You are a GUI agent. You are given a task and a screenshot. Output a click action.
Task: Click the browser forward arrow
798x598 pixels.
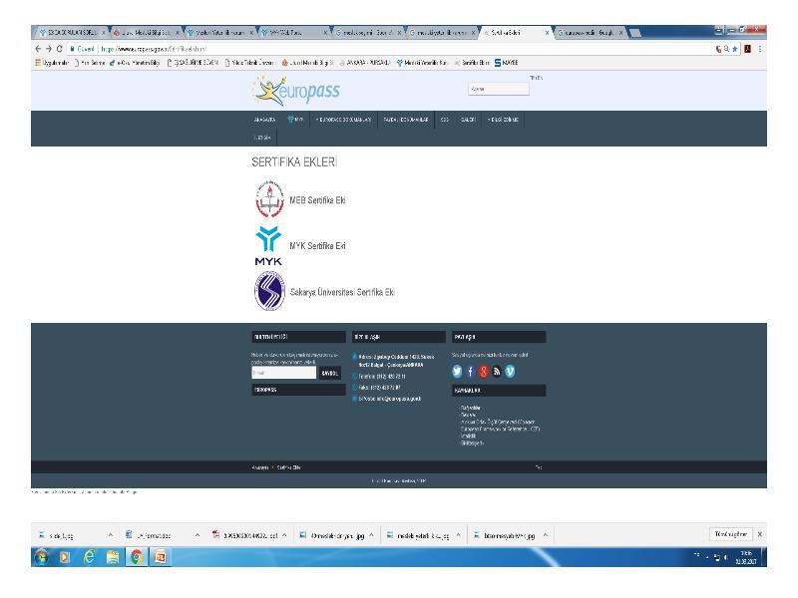tap(49, 49)
